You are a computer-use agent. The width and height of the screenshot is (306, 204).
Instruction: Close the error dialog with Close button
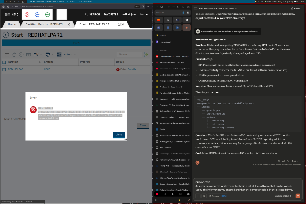point(119,135)
